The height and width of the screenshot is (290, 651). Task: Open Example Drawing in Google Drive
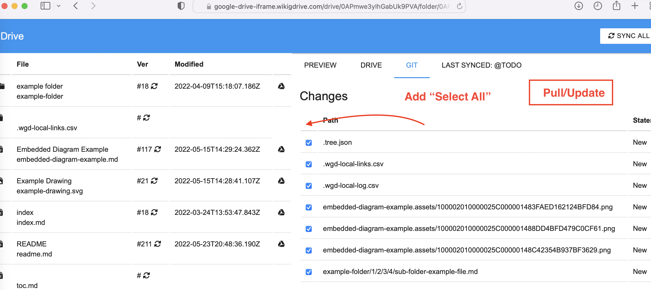point(282,181)
